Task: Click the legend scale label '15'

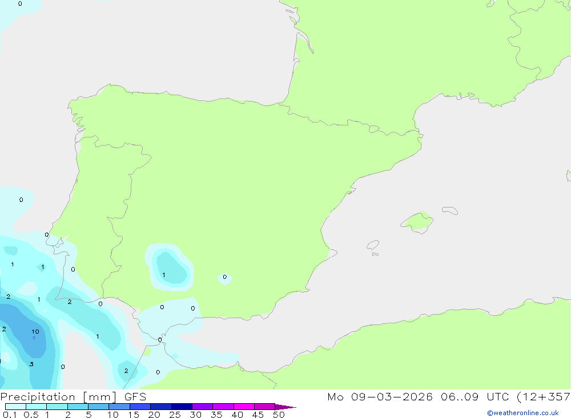Action: tap(133, 415)
